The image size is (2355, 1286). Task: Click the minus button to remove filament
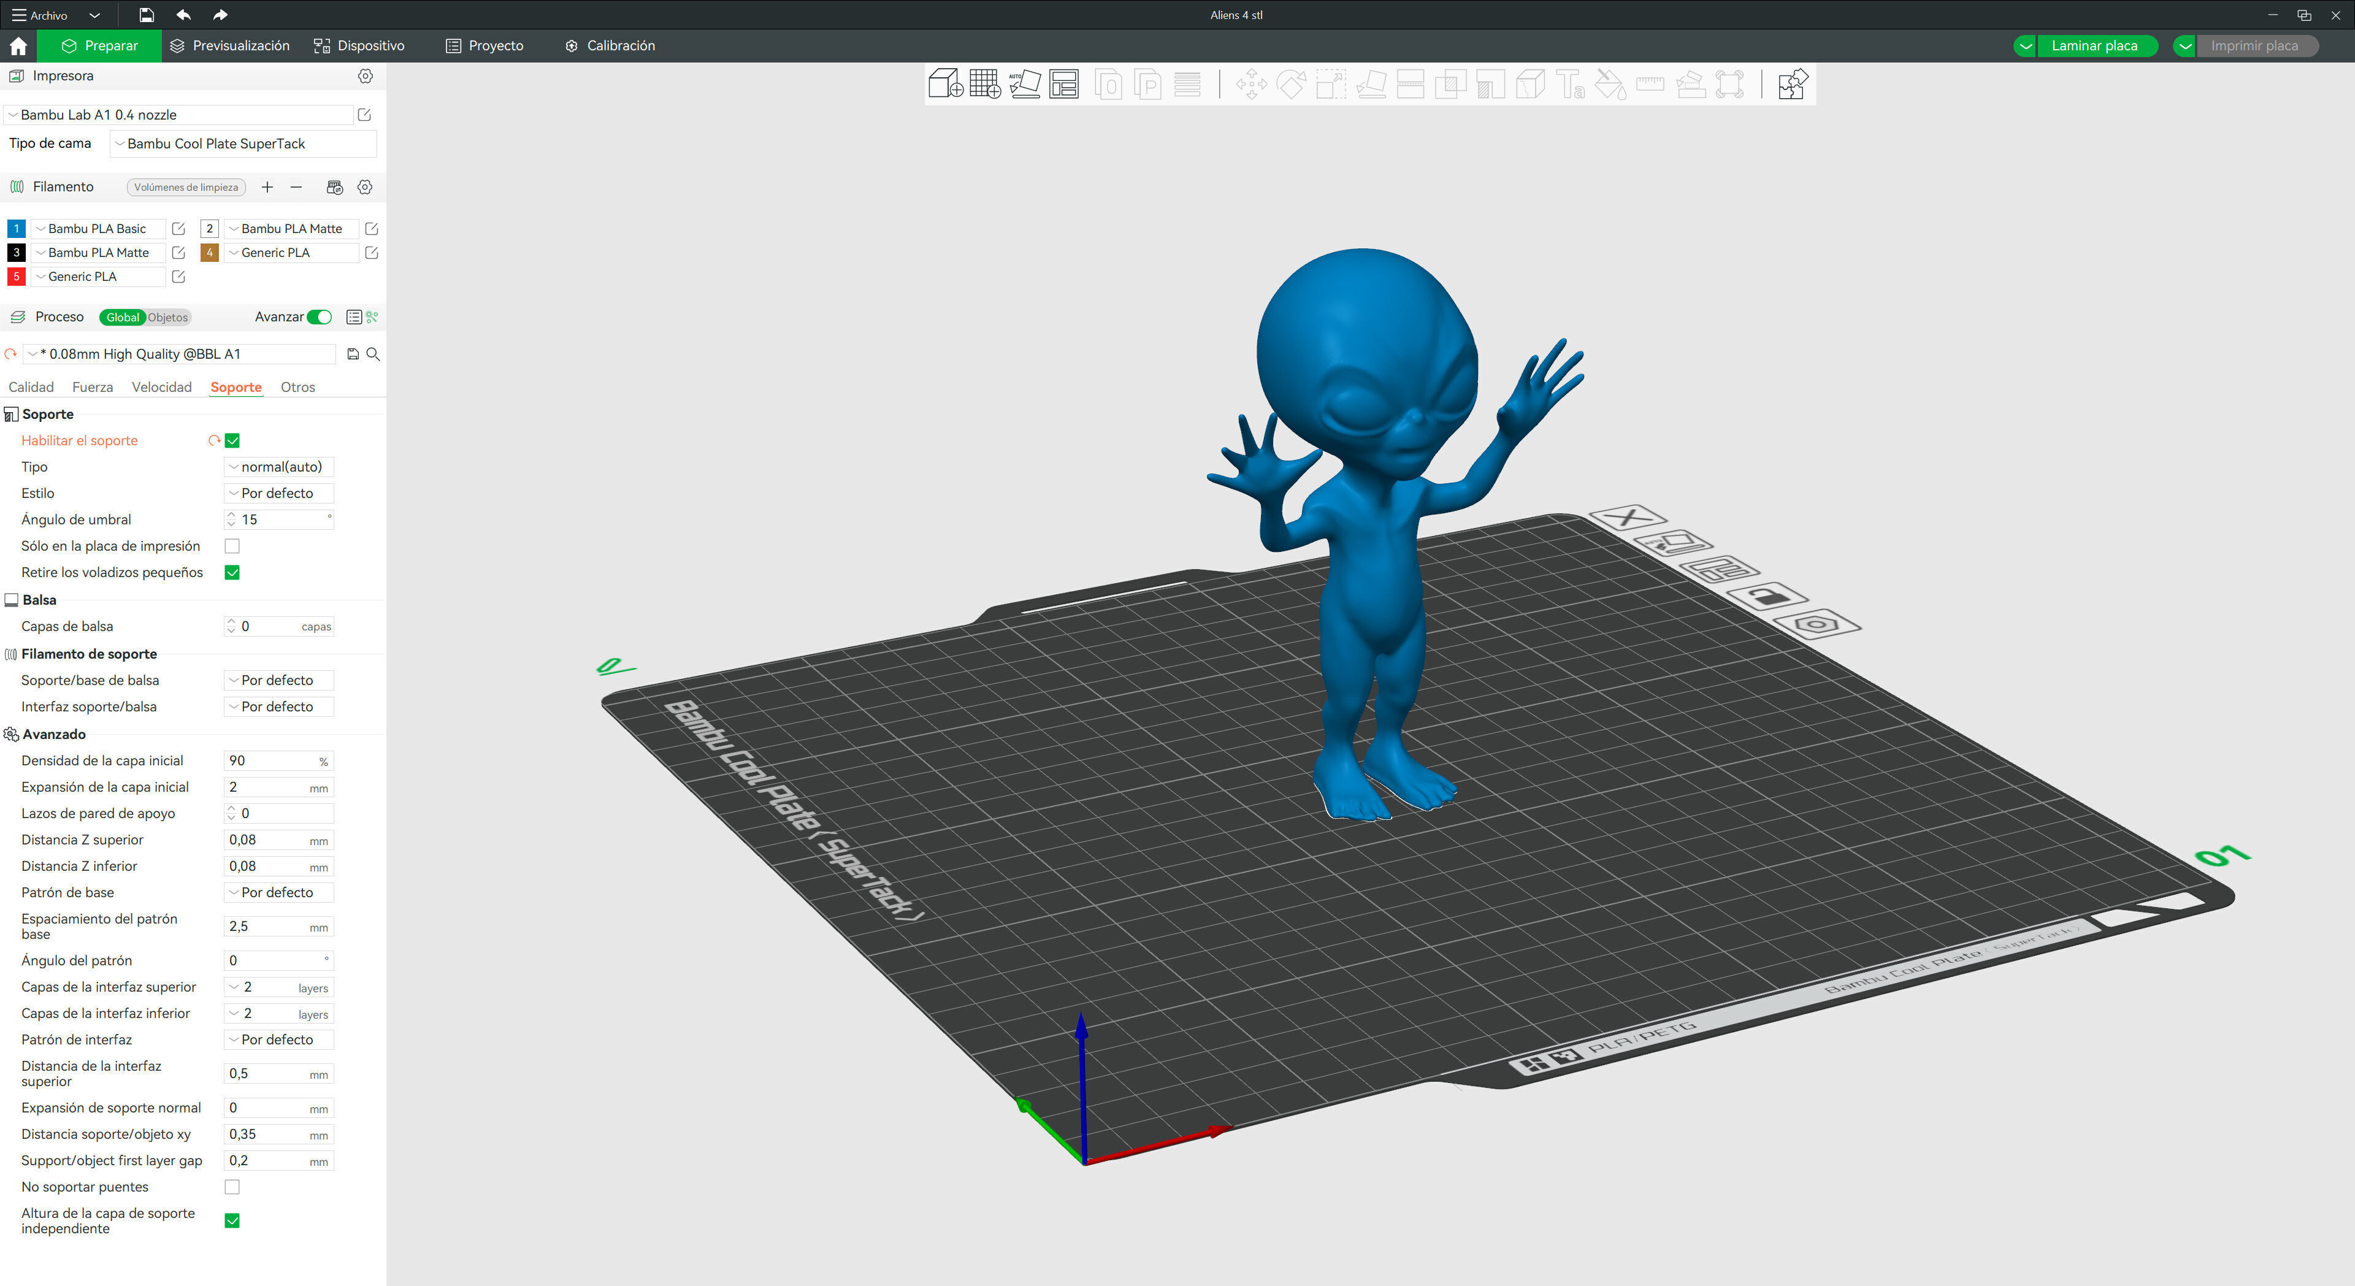coord(296,186)
